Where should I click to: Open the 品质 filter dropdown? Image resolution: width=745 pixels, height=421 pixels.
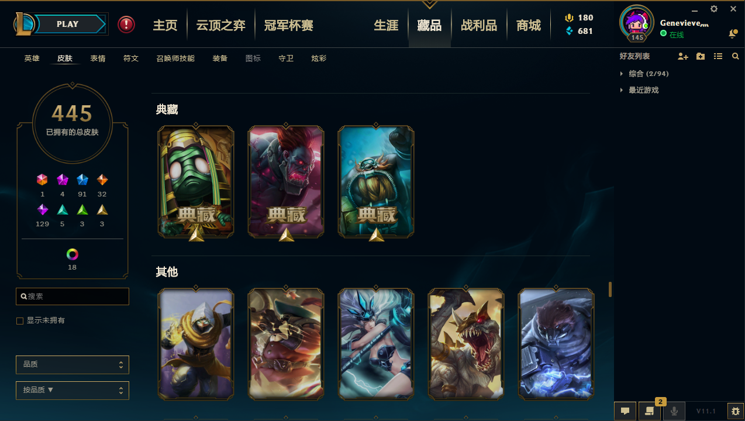point(73,365)
